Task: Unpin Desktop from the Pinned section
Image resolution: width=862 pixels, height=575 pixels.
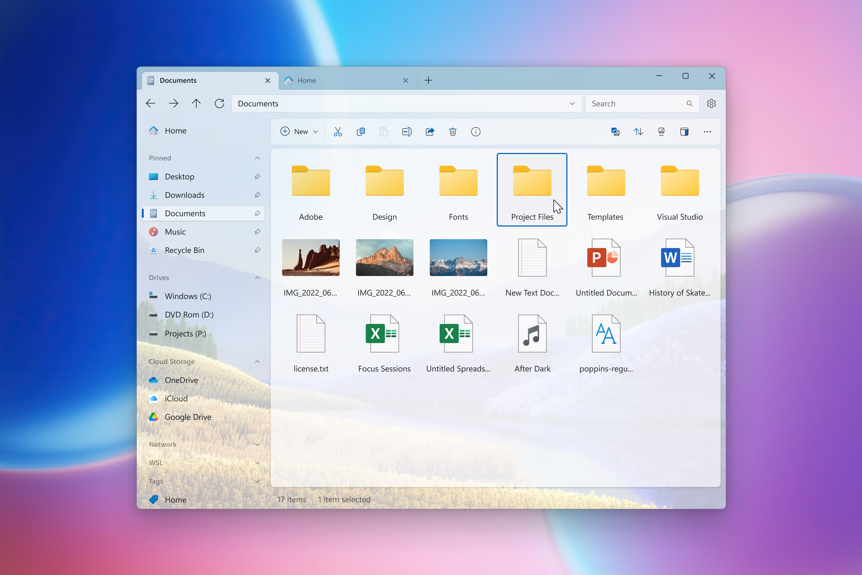Action: [257, 177]
